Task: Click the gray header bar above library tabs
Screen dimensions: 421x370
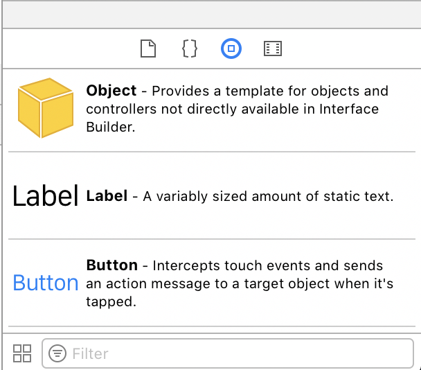Action: point(212,15)
